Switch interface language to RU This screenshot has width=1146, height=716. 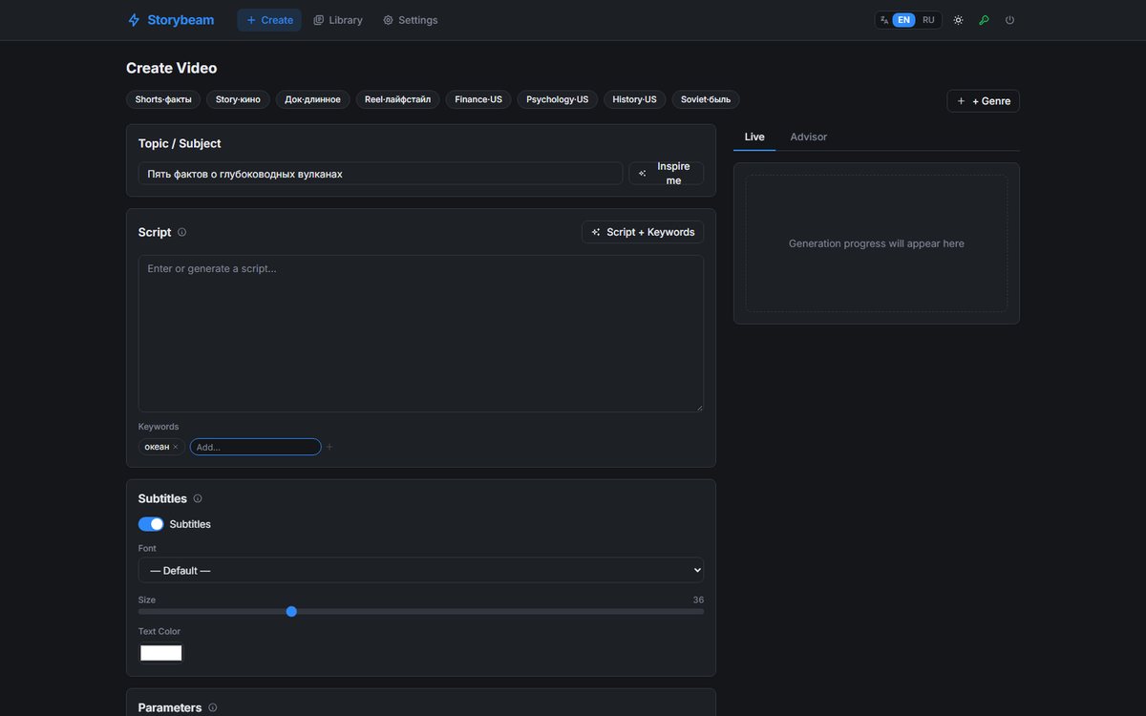928,20
